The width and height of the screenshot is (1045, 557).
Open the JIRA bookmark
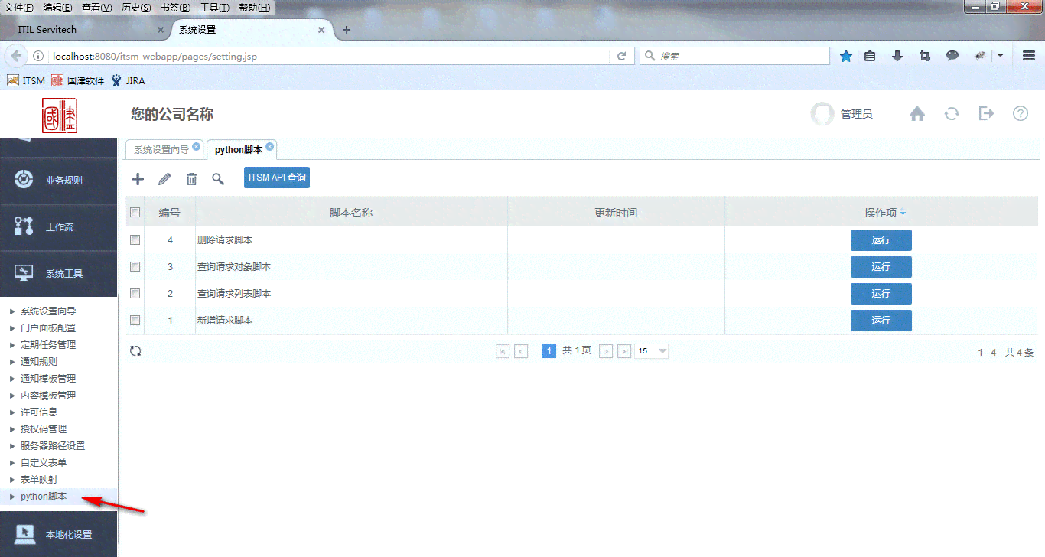128,80
